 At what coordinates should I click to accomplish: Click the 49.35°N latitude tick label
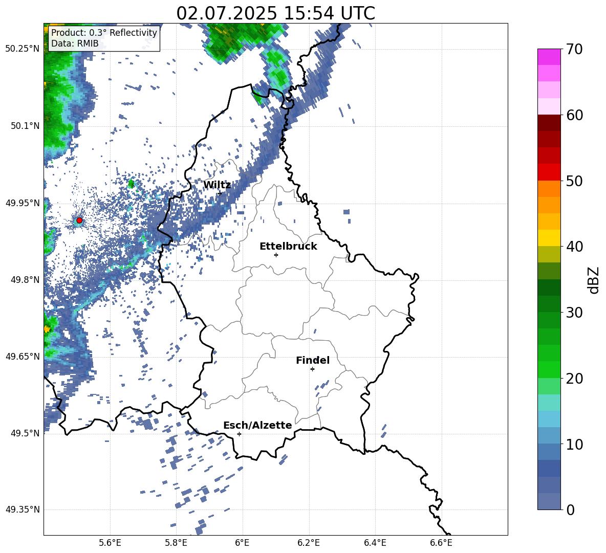(x=23, y=510)
